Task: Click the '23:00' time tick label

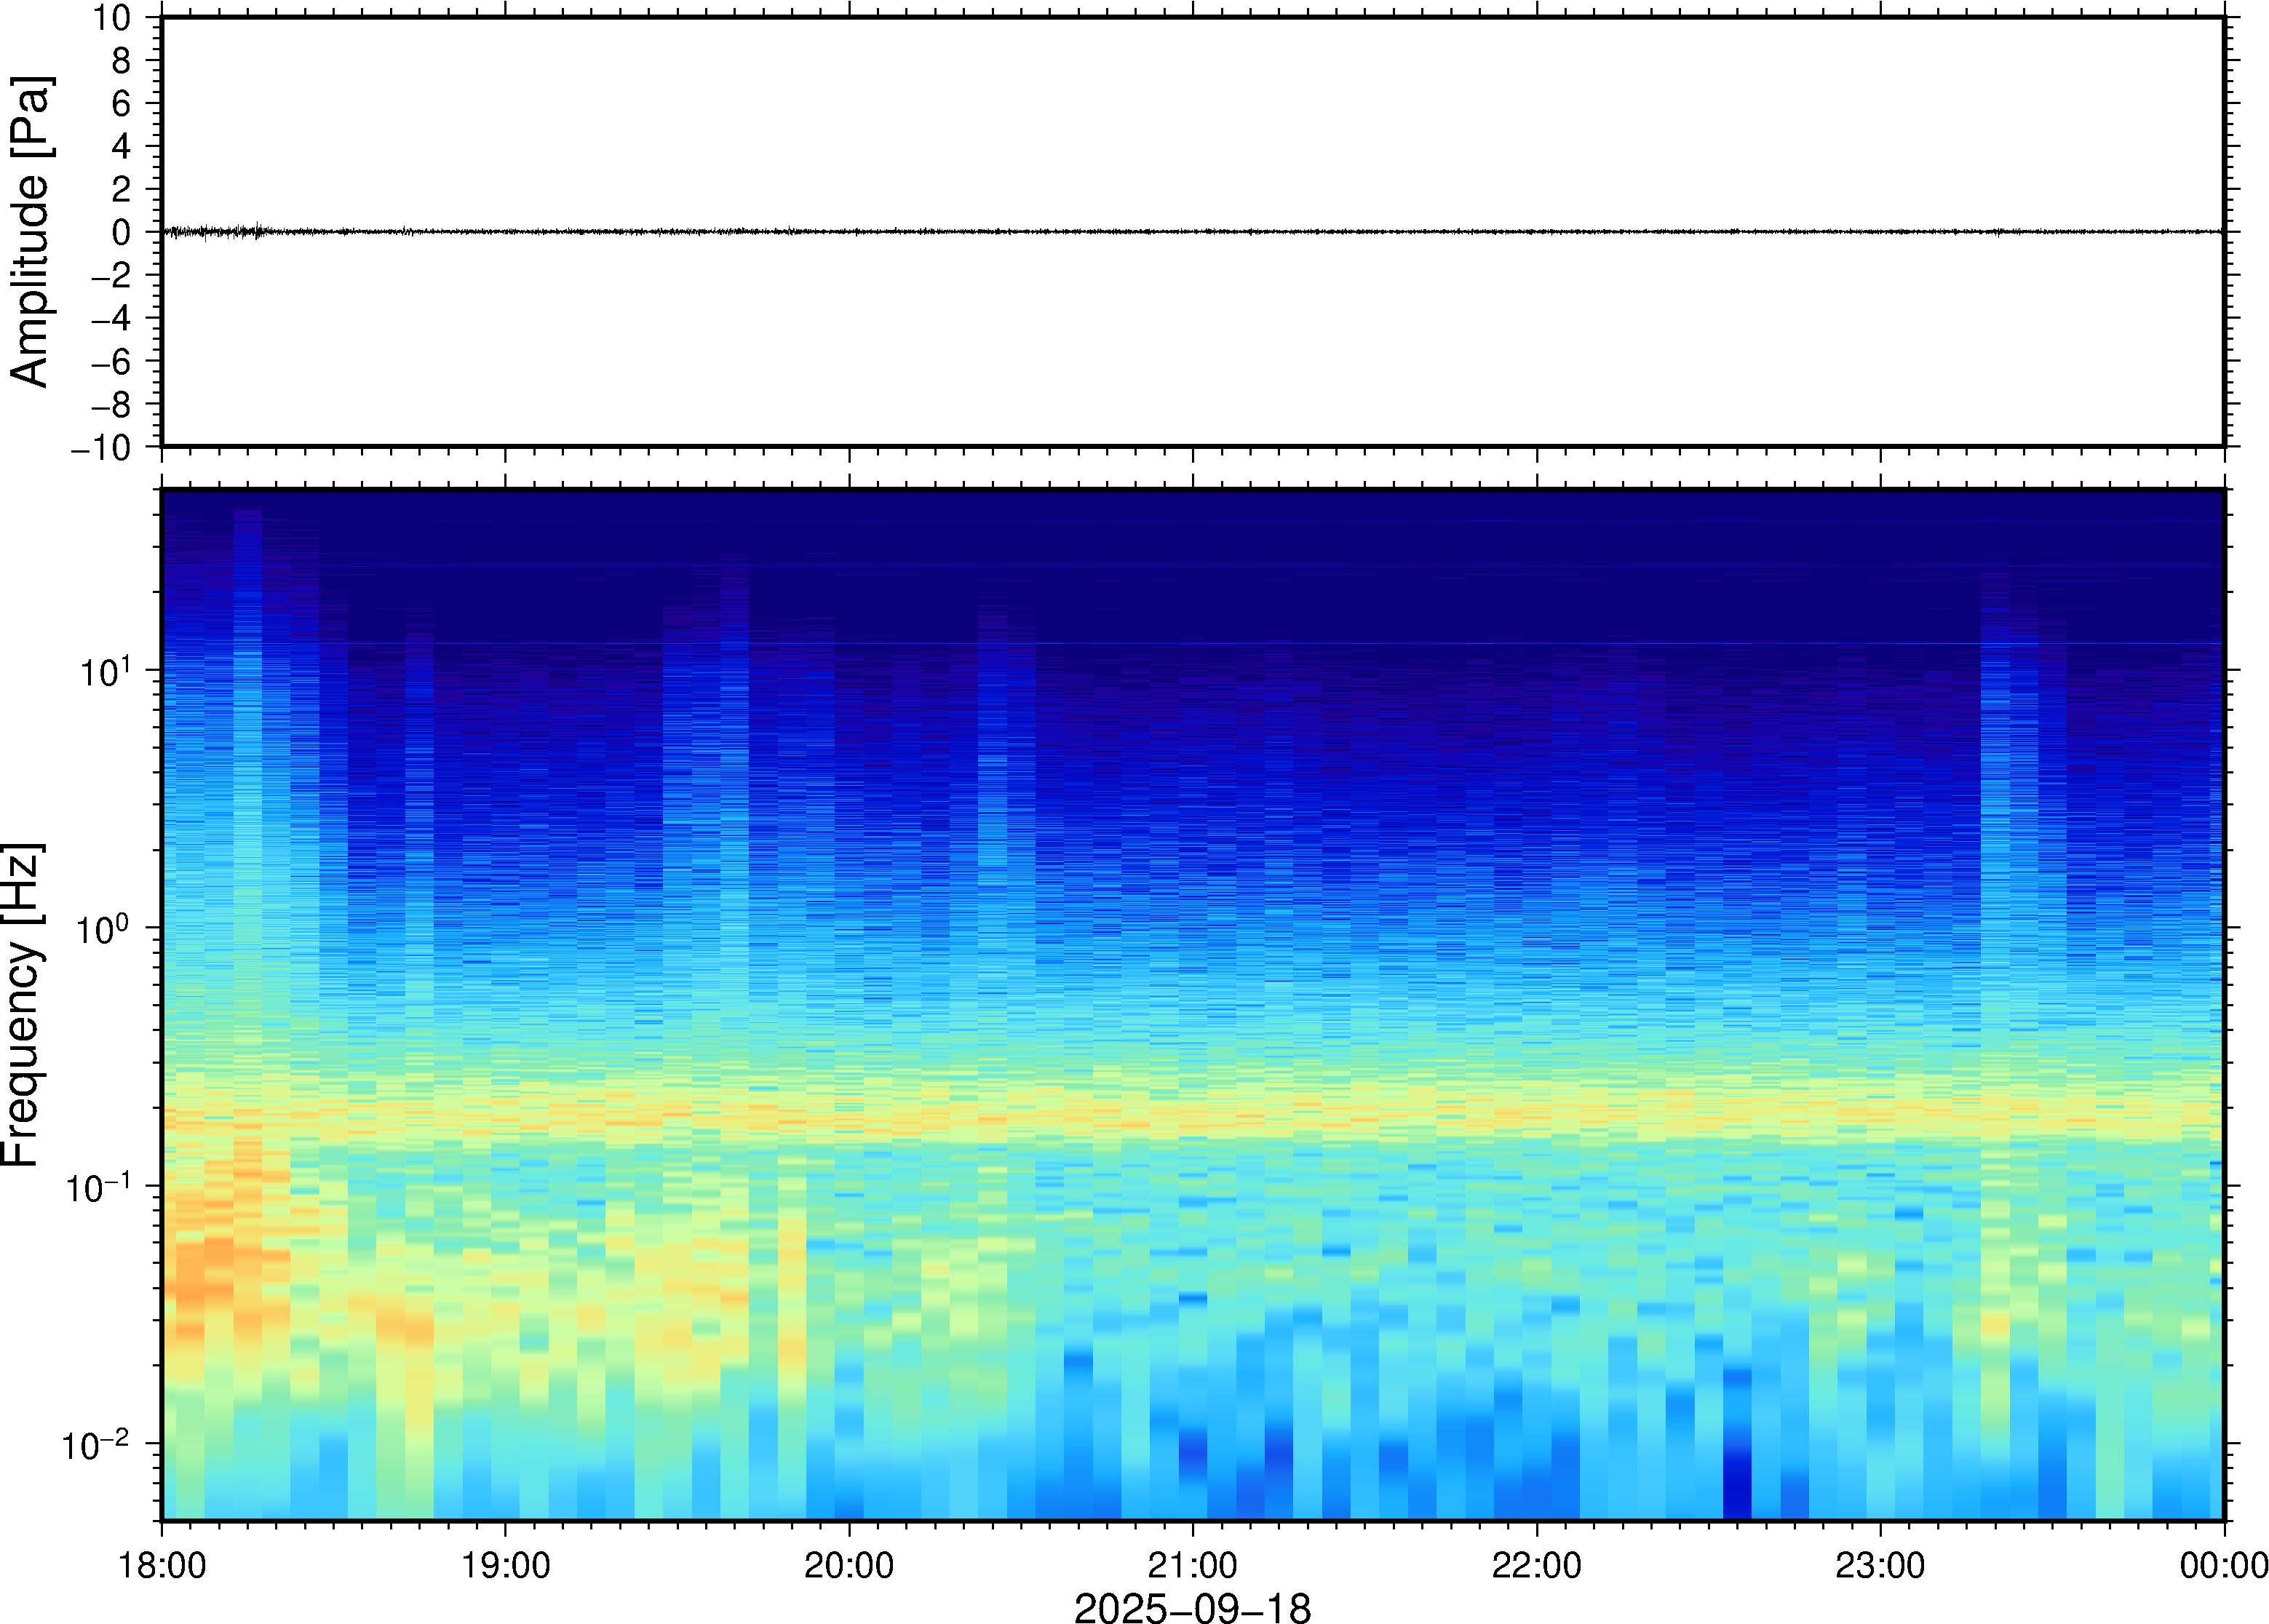Action: pyautogui.click(x=1880, y=1565)
